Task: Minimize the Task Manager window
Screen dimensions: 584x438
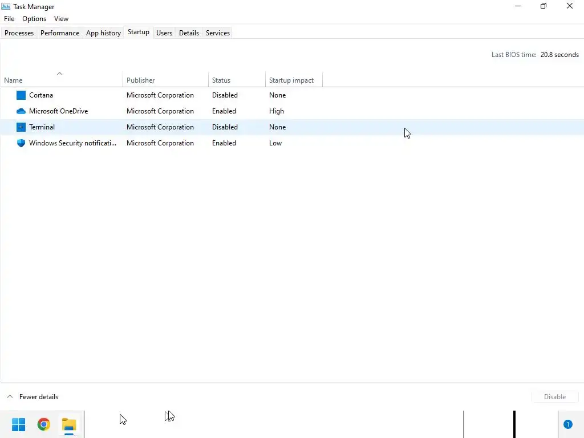Action: [518, 6]
